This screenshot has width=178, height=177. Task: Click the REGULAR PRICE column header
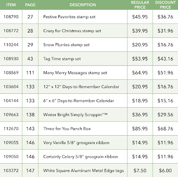[140, 5]
